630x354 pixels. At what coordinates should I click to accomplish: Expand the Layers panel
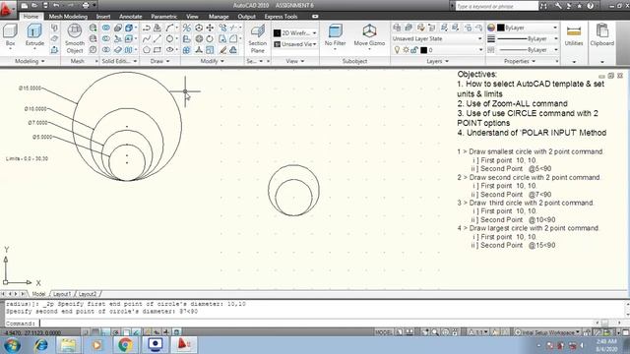click(437, 61)
